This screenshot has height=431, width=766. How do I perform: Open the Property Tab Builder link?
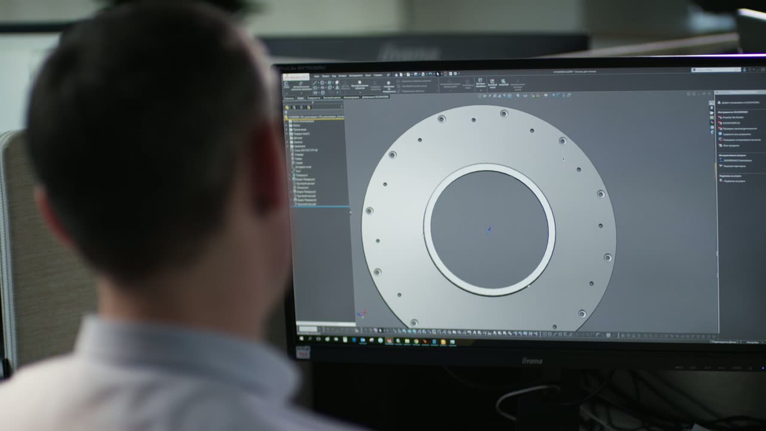(732, 117)
